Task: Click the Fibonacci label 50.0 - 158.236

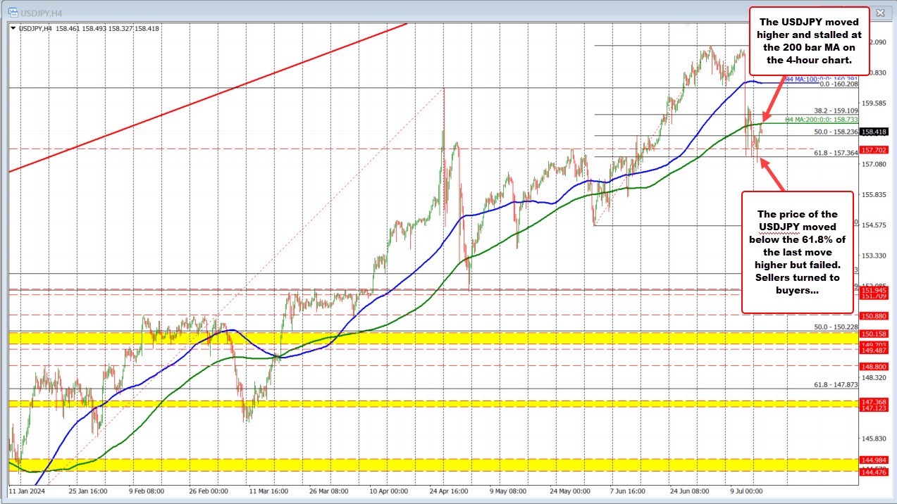Action: pyautogui.click(x=836, y=132)
